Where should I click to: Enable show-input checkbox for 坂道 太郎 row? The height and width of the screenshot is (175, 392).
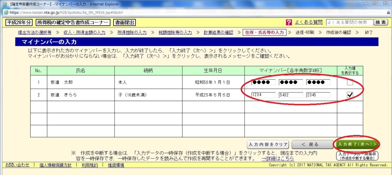click(350, 82)
